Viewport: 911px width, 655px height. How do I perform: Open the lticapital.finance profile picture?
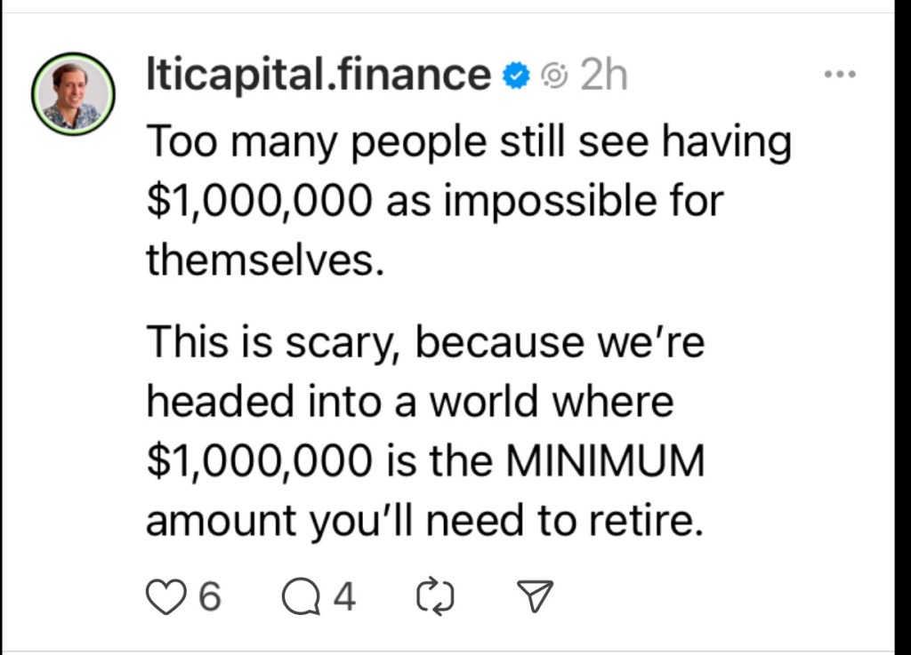point(74,94)
